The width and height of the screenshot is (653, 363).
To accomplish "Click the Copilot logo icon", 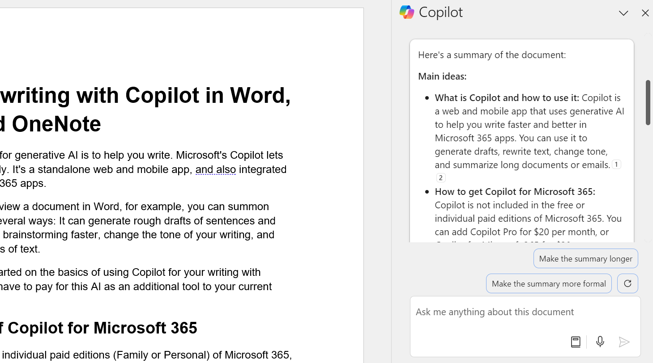I will coord(406,12).
